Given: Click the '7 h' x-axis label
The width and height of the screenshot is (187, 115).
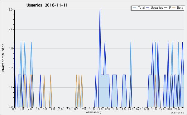Looking at the screenshot, I should point(68,109).
